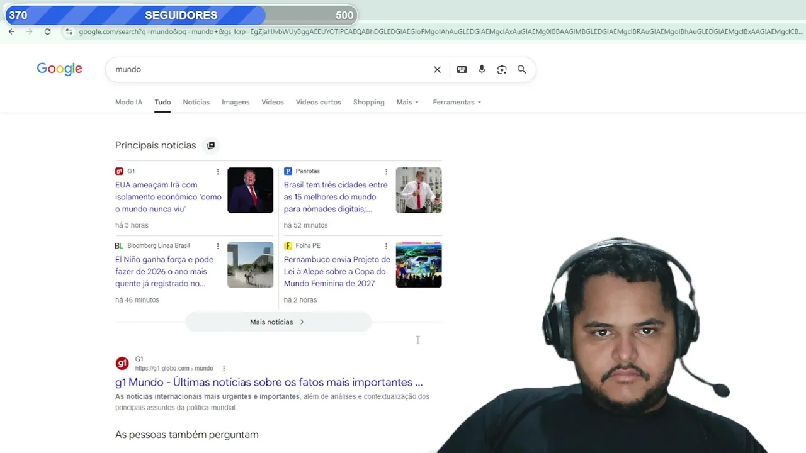The image size is (806, 453).
Task: Click the icon beside Principais notícias heading
Action: tap(211, 145)
